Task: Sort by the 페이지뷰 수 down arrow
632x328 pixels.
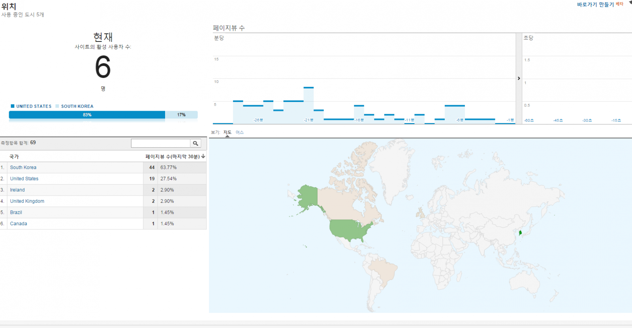Action: (203, 156)
